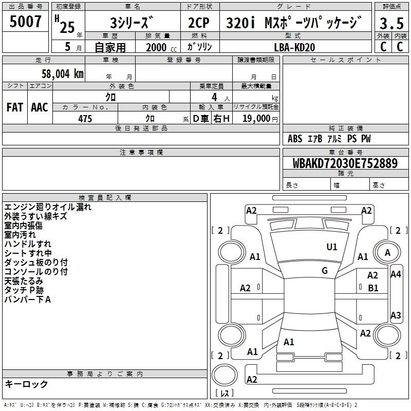Select chassis number WBAKD72030E752889
The height and width of the screenshot is (411, 411).
(x=345, y=164)
